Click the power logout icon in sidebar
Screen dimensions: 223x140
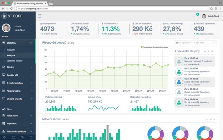(31, 137)
